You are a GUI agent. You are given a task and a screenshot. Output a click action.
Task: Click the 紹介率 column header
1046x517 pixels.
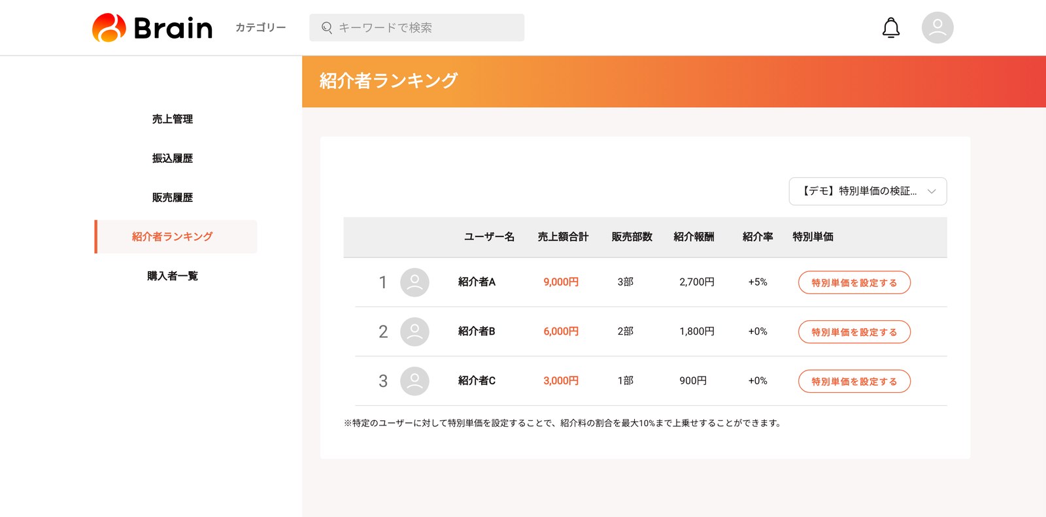click(758, 237)
